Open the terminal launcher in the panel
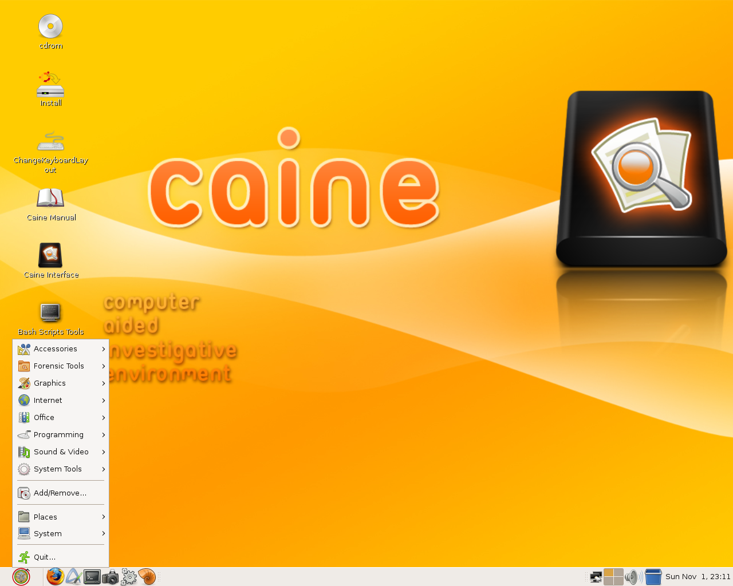The image size is (733, 586). coord(92,577)
